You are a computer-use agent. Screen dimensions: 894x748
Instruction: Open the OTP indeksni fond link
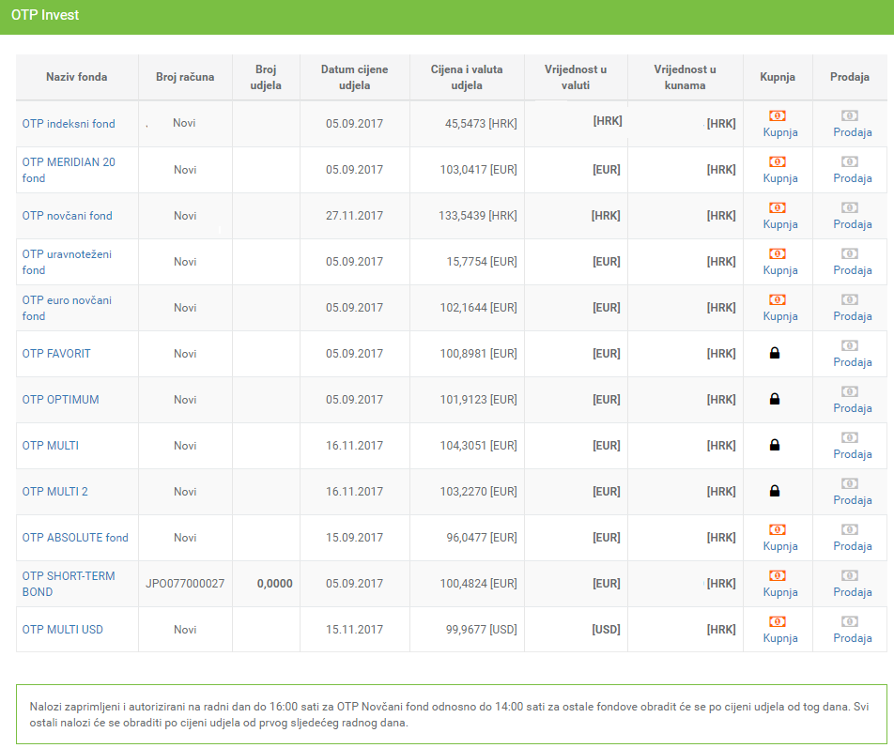[x=69, y=124]
